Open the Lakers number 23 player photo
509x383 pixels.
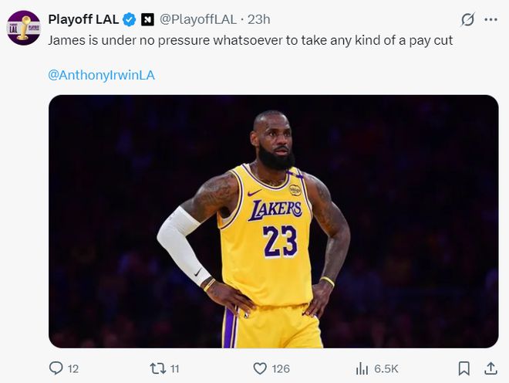[x=273, y=221]
